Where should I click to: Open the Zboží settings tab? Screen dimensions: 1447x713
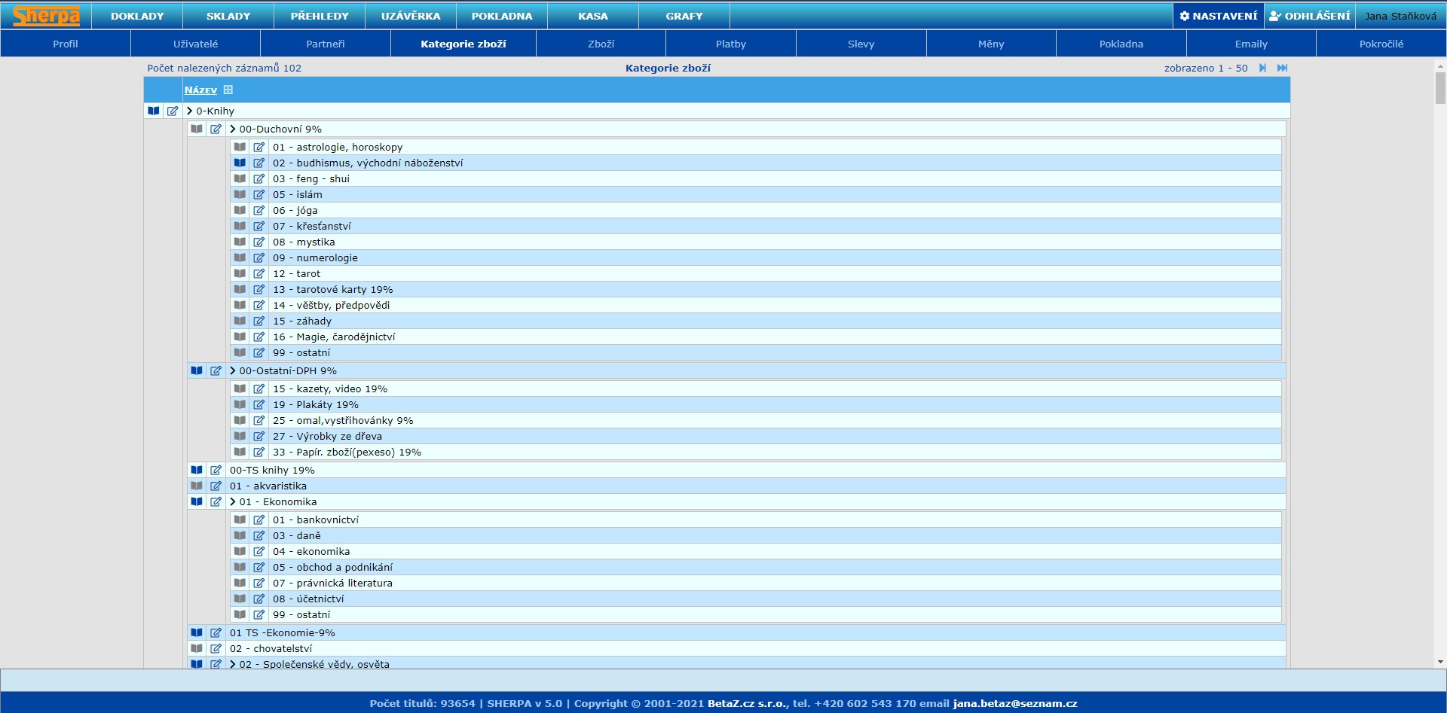click(601, 44)
